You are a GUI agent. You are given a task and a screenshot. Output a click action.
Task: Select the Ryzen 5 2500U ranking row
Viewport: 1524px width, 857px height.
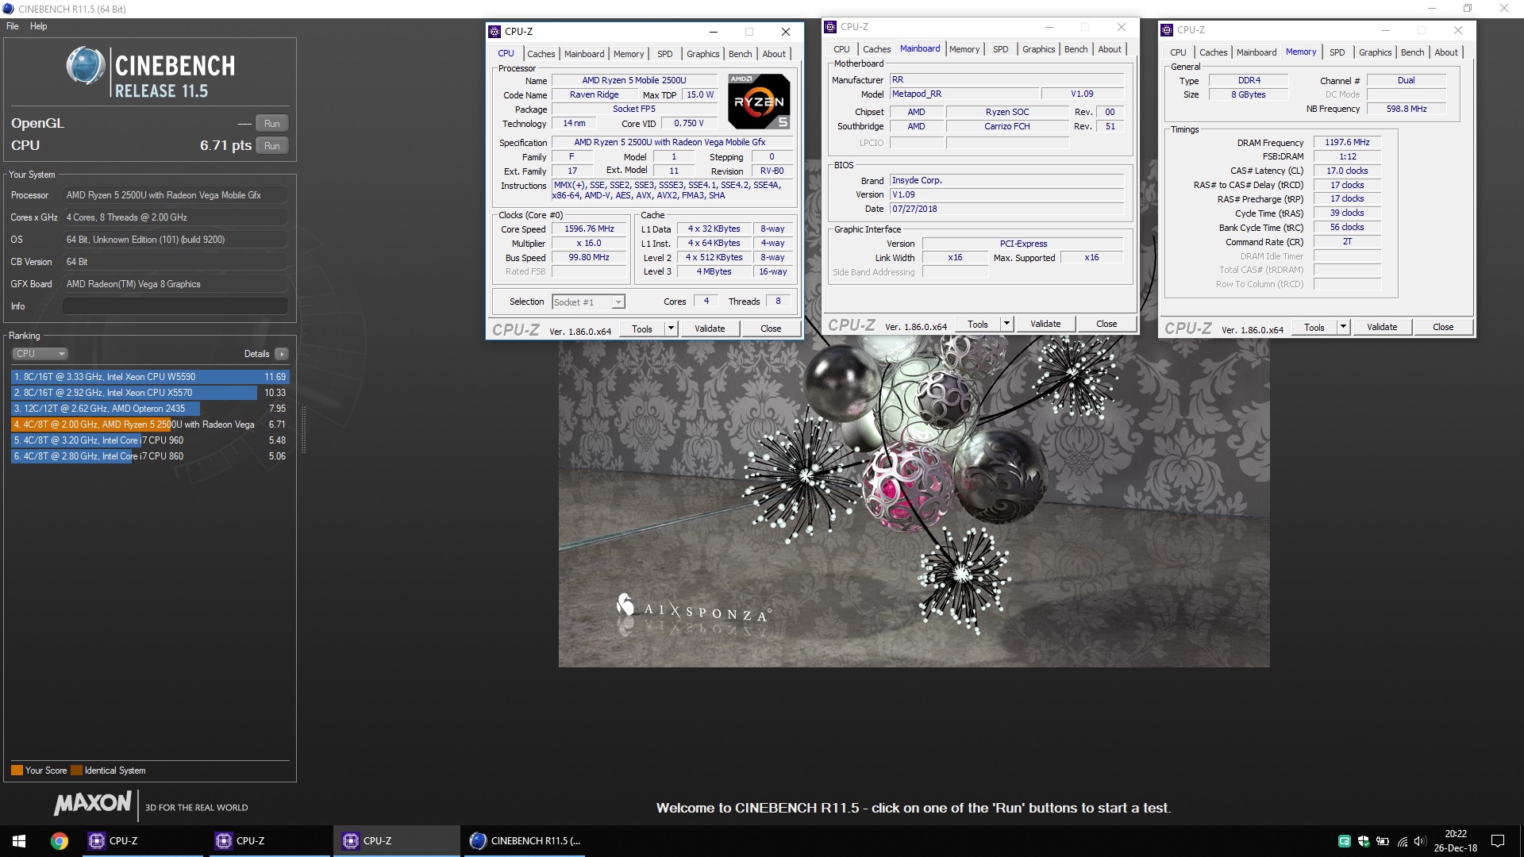click(x=149, y=425)
